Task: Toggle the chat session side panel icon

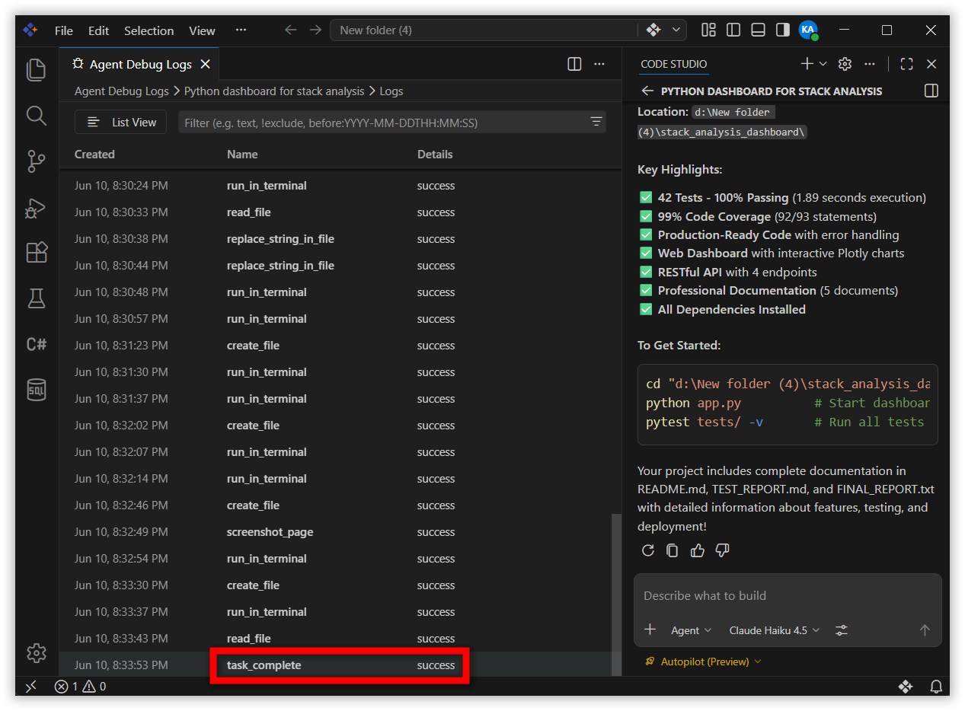Action: (x=931, y=91)
